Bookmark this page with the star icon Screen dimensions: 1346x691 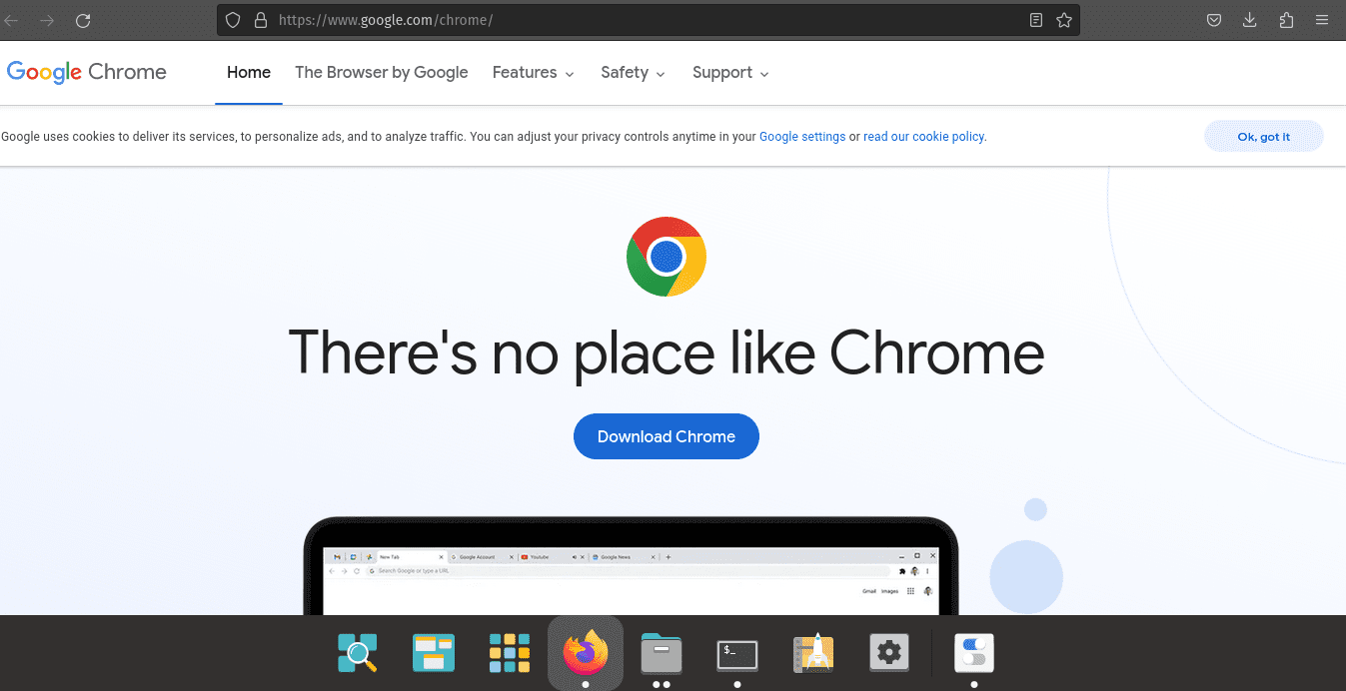click(x=1064, y=20)
